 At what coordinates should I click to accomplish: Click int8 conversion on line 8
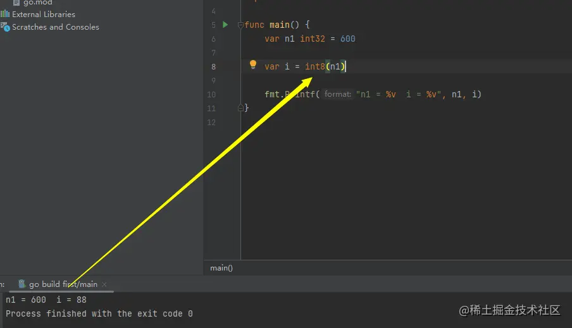[x=315, y=66]
